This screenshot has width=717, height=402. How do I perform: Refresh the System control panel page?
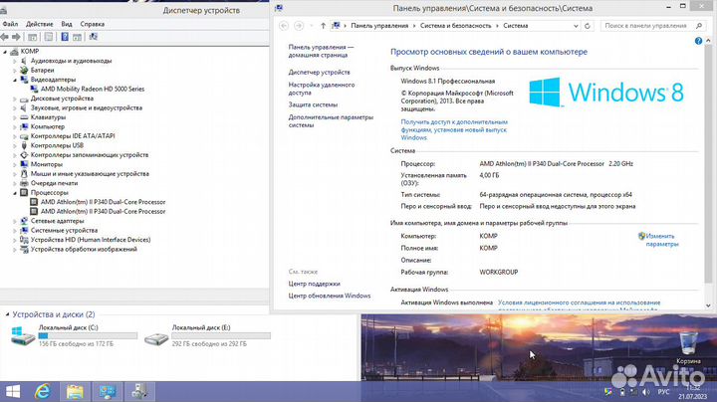click(588, 26)
